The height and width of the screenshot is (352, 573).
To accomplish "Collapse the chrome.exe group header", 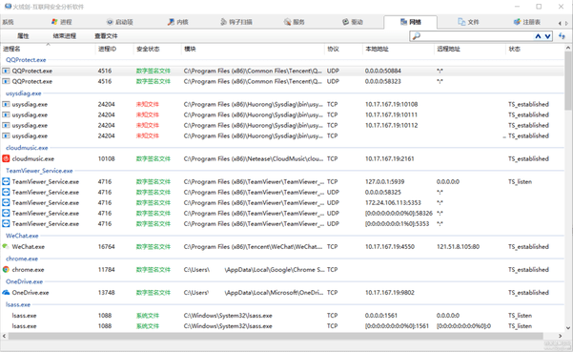I will 22,259.
